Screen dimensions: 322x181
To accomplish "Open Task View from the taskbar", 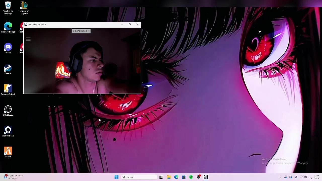I will click(161, 177).
